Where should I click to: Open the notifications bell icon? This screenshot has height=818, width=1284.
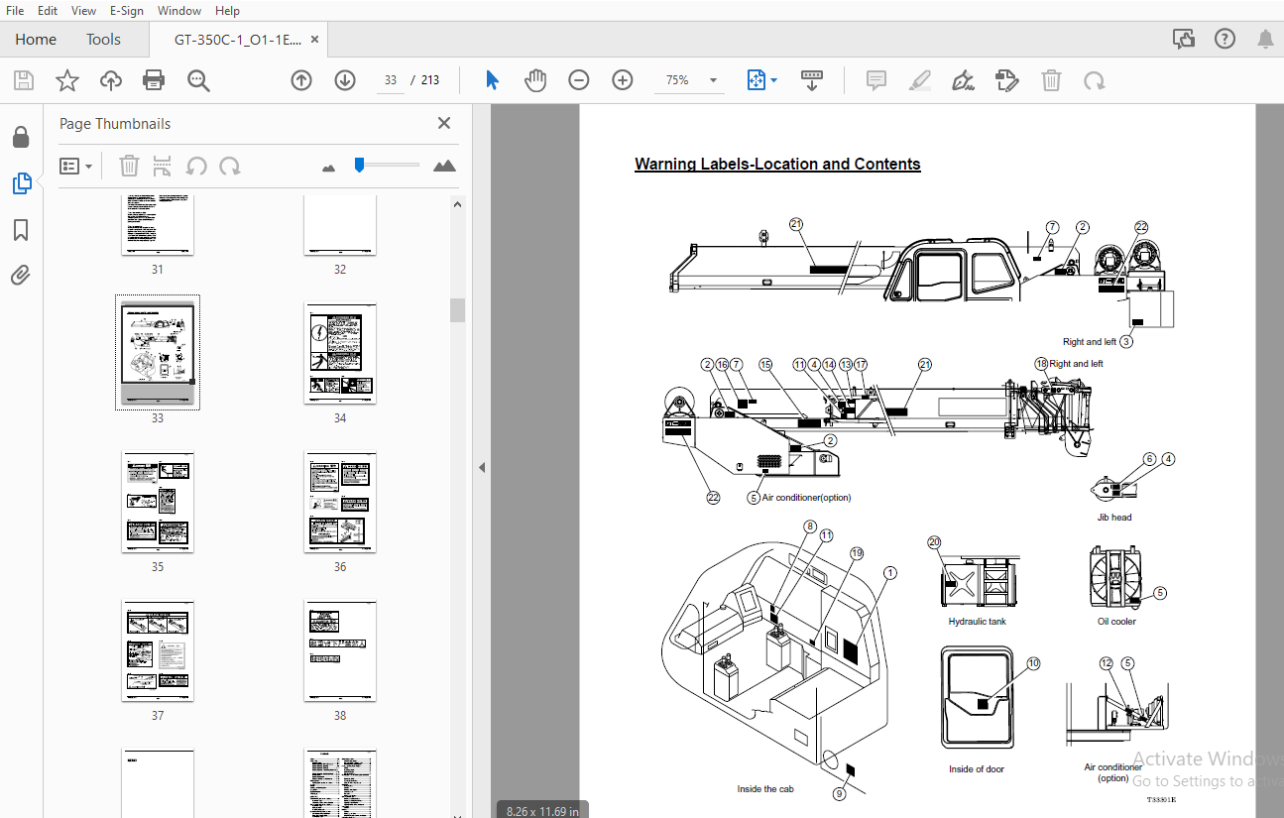tap(1265, 39)
